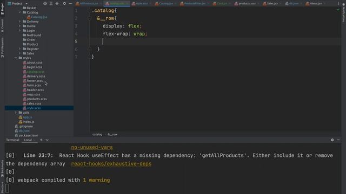Click the locate/select opened file icon
This screenshot has width=346, height=194.
click(45, 4)
